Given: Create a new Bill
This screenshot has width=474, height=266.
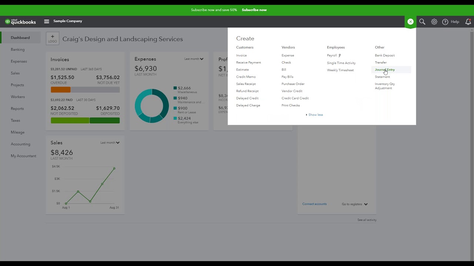Looking at the screenshot, I should click(x=284, y=70).
